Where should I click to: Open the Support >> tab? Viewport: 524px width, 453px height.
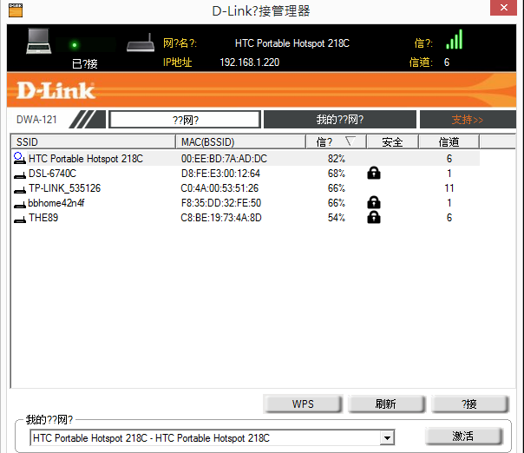(468, 120)
